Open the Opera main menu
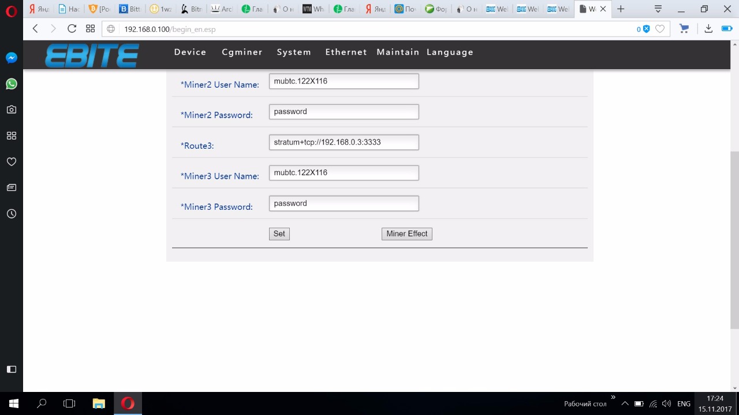 [11, 10]
